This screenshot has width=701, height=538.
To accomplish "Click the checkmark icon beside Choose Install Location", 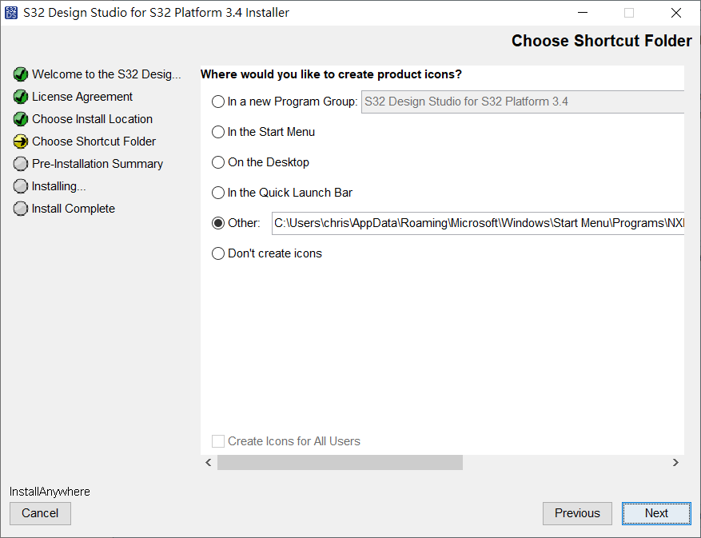I will coord(21,119).
